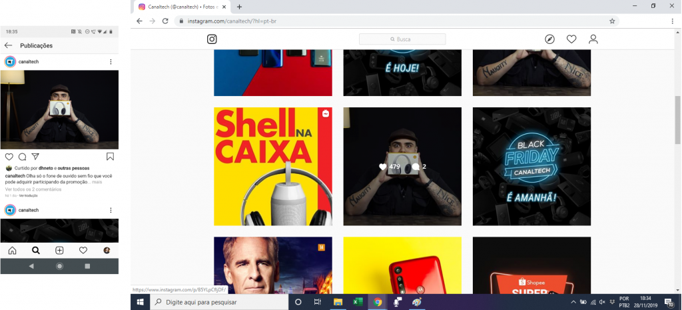Open the Explore compass icon on Instagram web
The width and height of the screenshot is (682, 310).
[x=549, y=39]
